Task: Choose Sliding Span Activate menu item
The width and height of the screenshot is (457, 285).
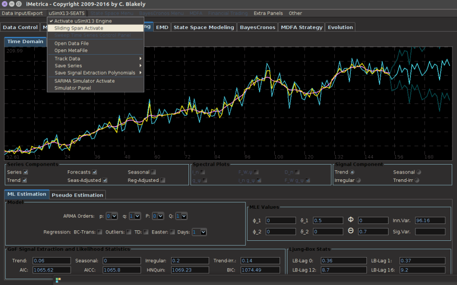Action: pos(79,28)
